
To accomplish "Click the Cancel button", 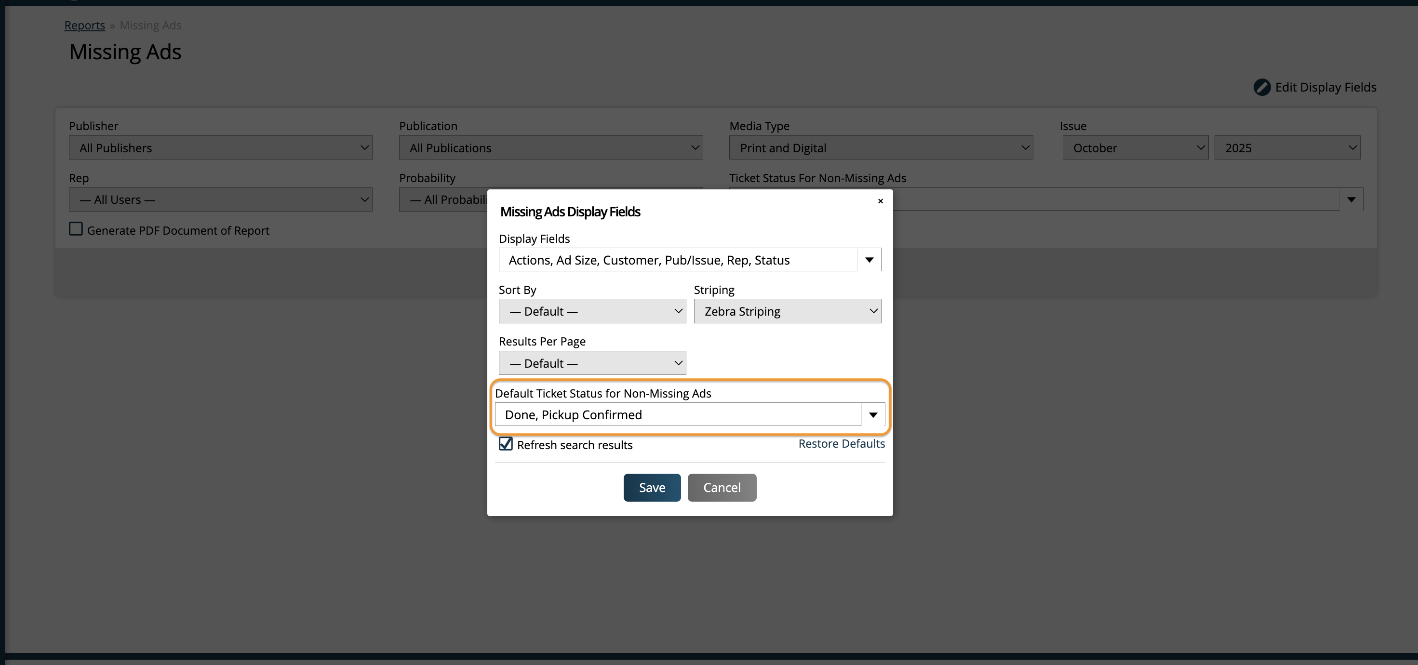I will point(721,487).
